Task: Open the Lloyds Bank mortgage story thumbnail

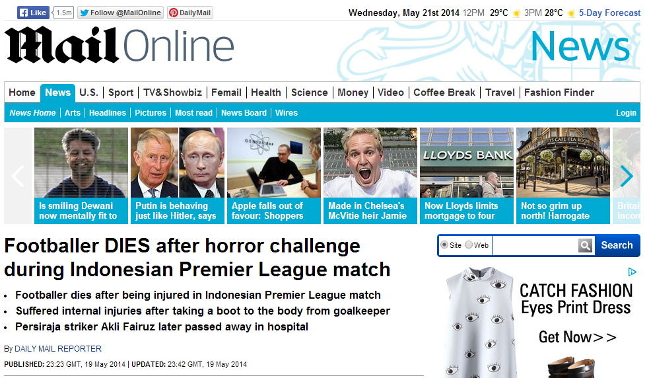Action: tap(467, 176)
